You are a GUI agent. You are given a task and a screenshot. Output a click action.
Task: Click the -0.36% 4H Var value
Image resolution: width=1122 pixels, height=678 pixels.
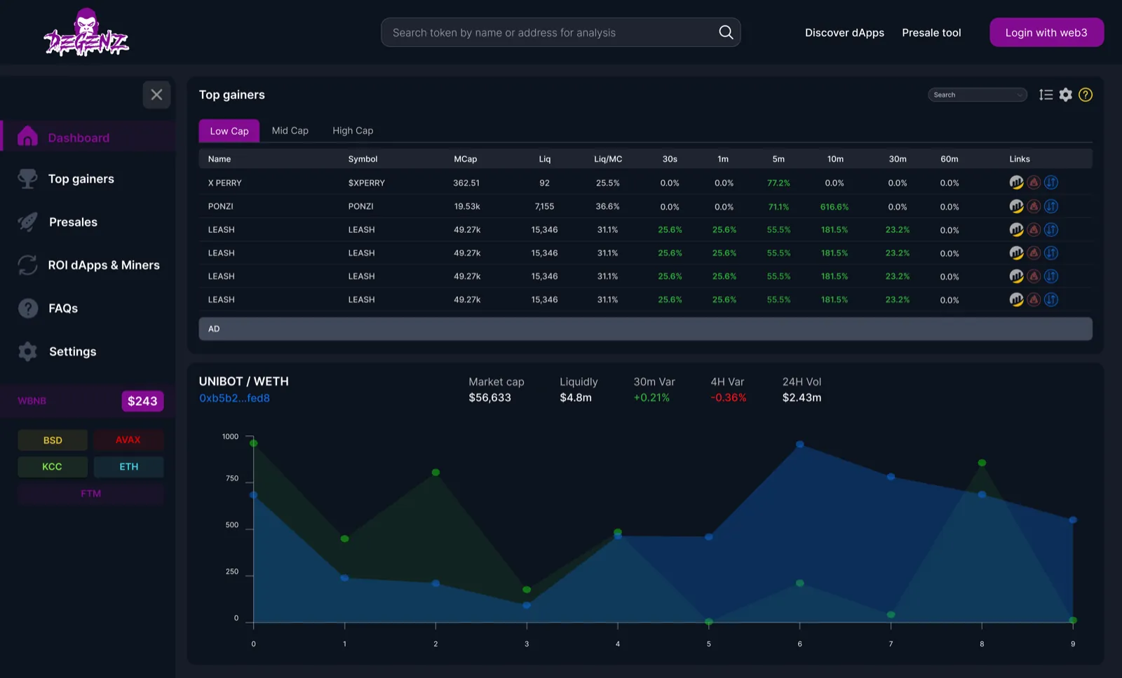pyautogui.click(x=728, y=398)
